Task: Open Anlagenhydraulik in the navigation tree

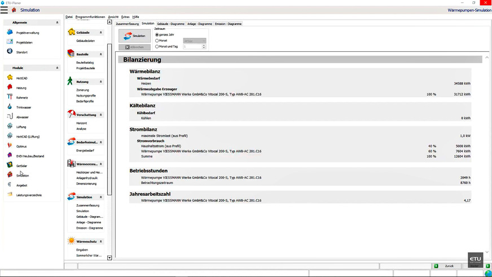Action: pos(88,178)
